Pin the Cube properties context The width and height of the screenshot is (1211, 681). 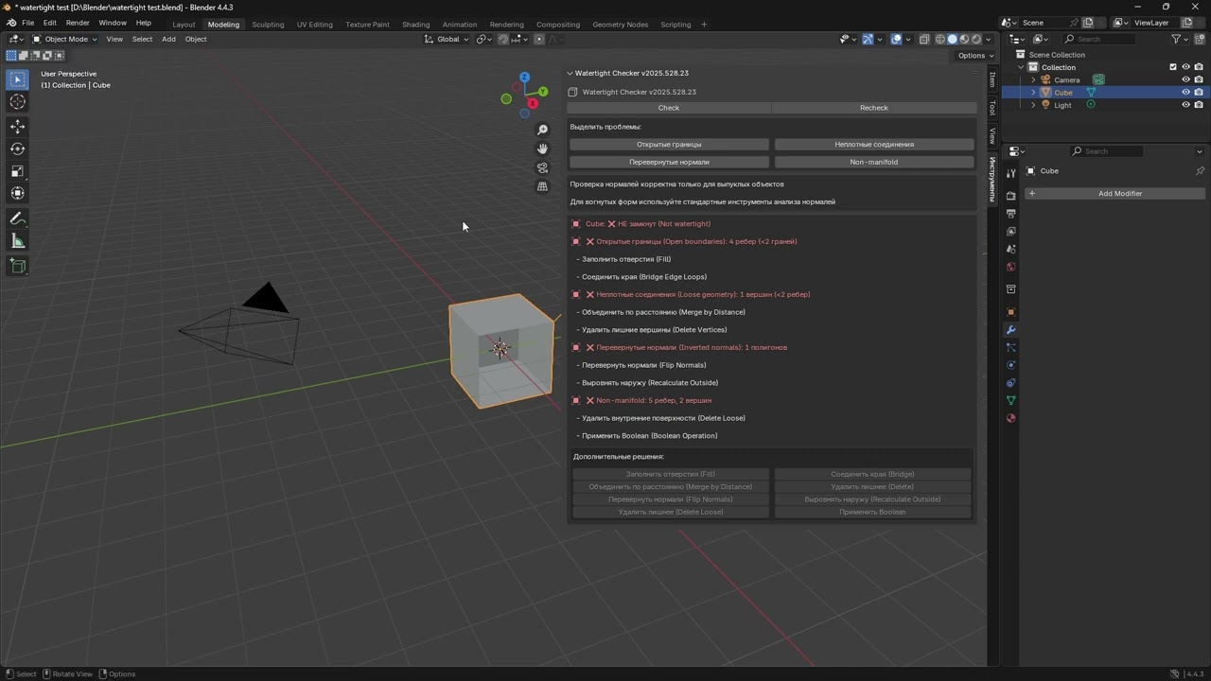[x=1200, y=171]
